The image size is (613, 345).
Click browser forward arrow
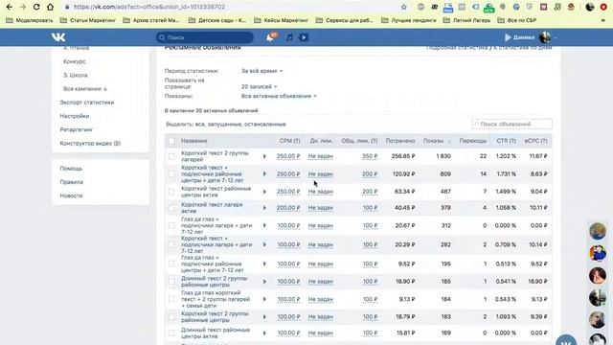click(x=23, y=7)
